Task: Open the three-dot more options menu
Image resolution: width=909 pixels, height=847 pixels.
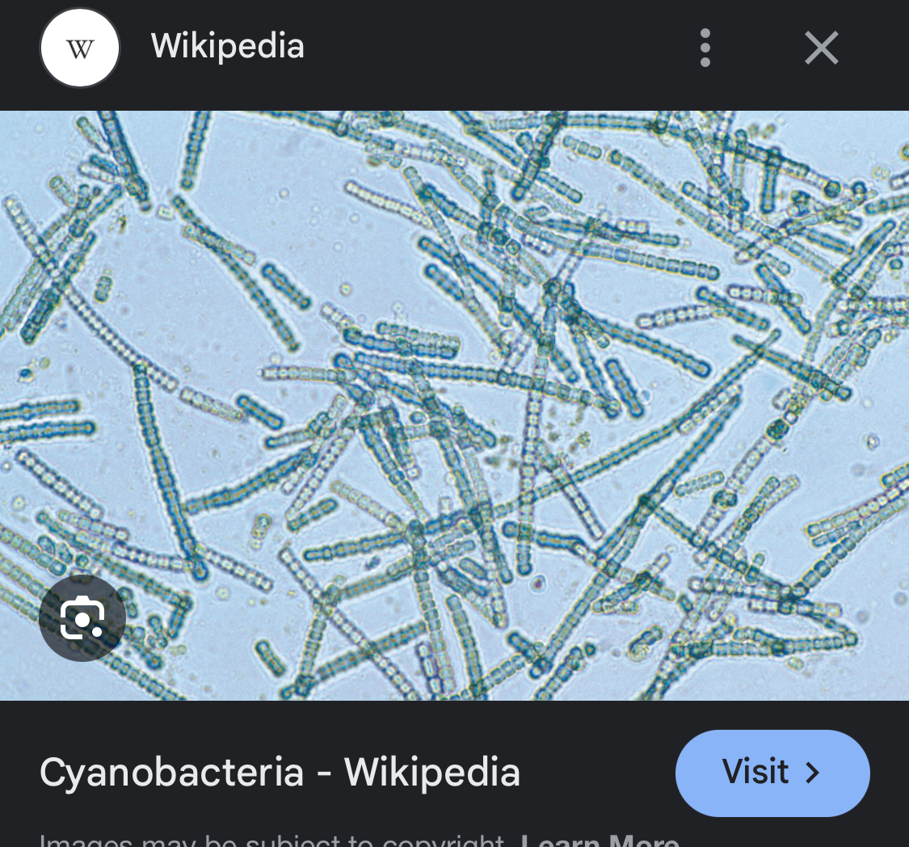Action: [x=705, y=48]
